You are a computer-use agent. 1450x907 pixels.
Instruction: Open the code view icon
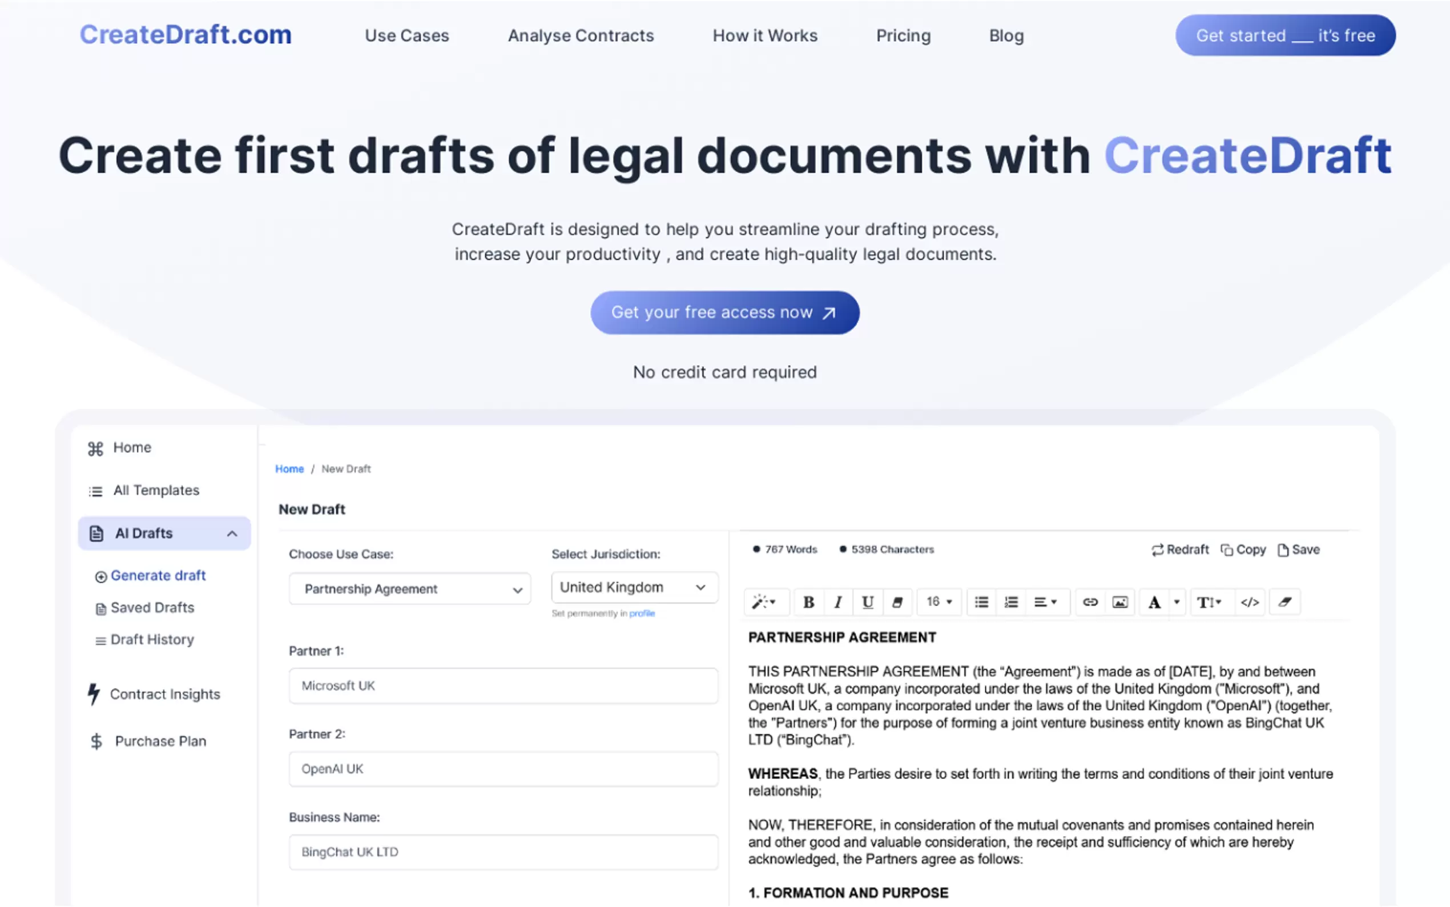tap(1250, 602)
